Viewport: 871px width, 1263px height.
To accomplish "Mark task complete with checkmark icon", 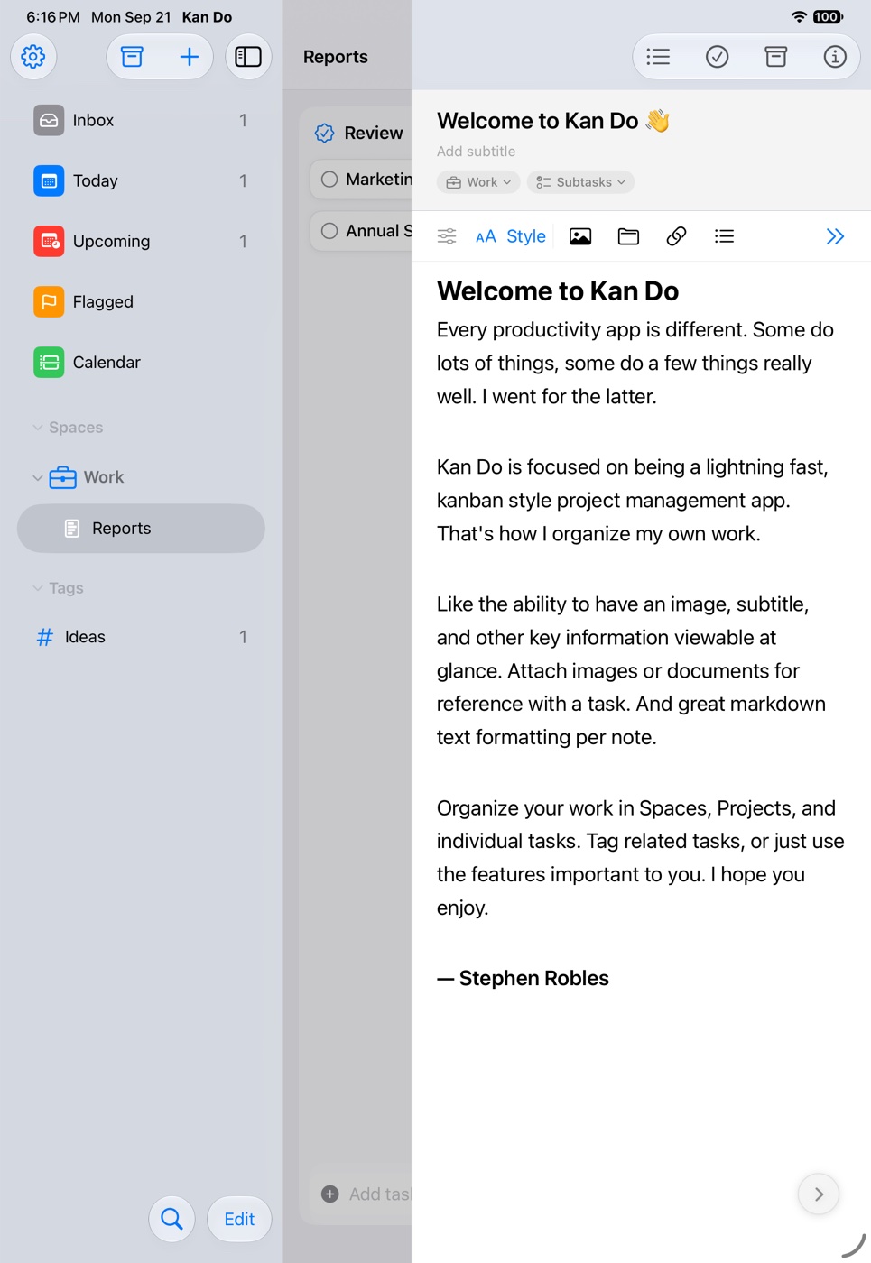I will pyautogui.click(x=717, y=57).
